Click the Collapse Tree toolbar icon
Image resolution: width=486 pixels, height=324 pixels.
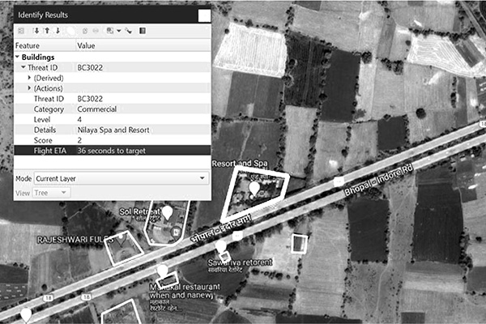(47, 31)
